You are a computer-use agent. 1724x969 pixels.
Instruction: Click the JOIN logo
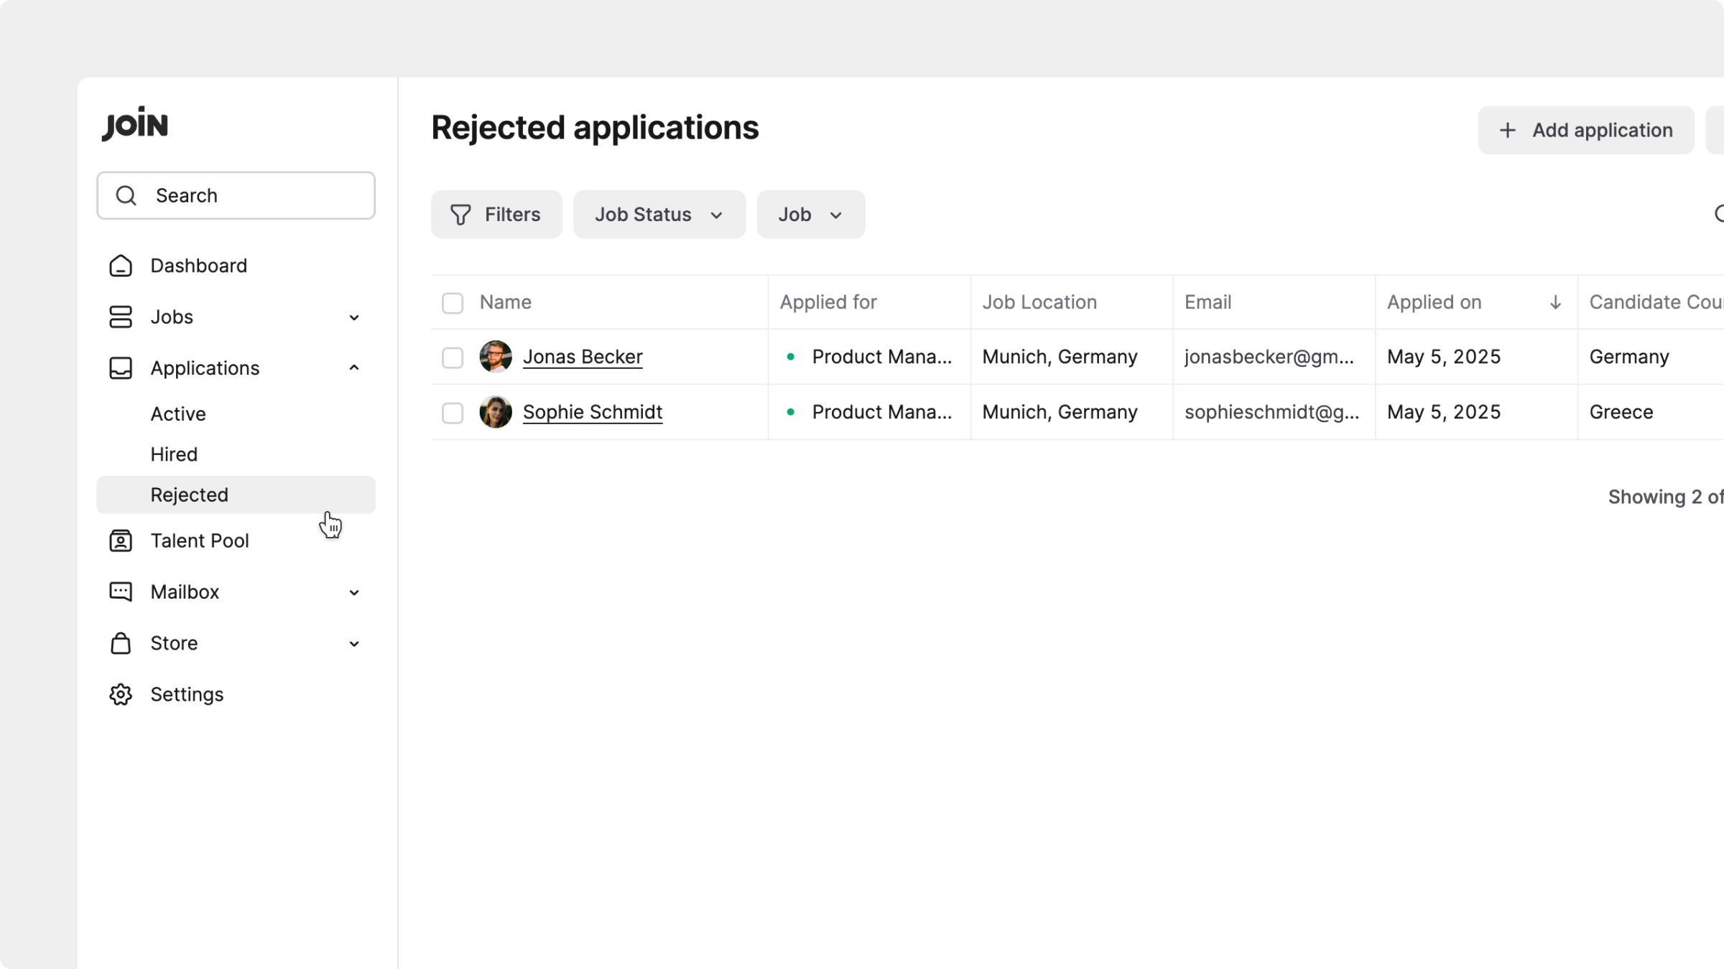[x=134, y=124]
